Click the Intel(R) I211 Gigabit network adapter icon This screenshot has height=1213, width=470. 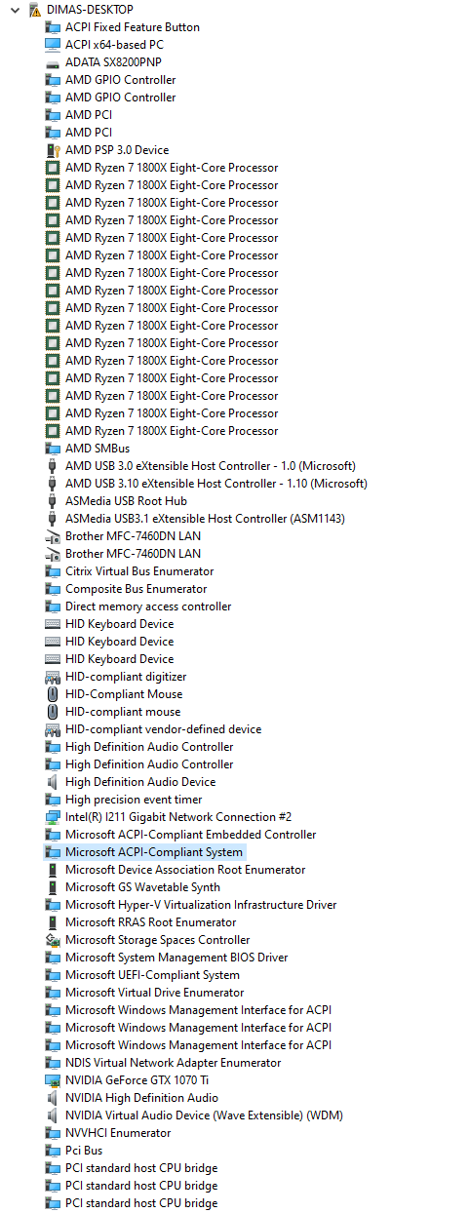click(53, 817)
